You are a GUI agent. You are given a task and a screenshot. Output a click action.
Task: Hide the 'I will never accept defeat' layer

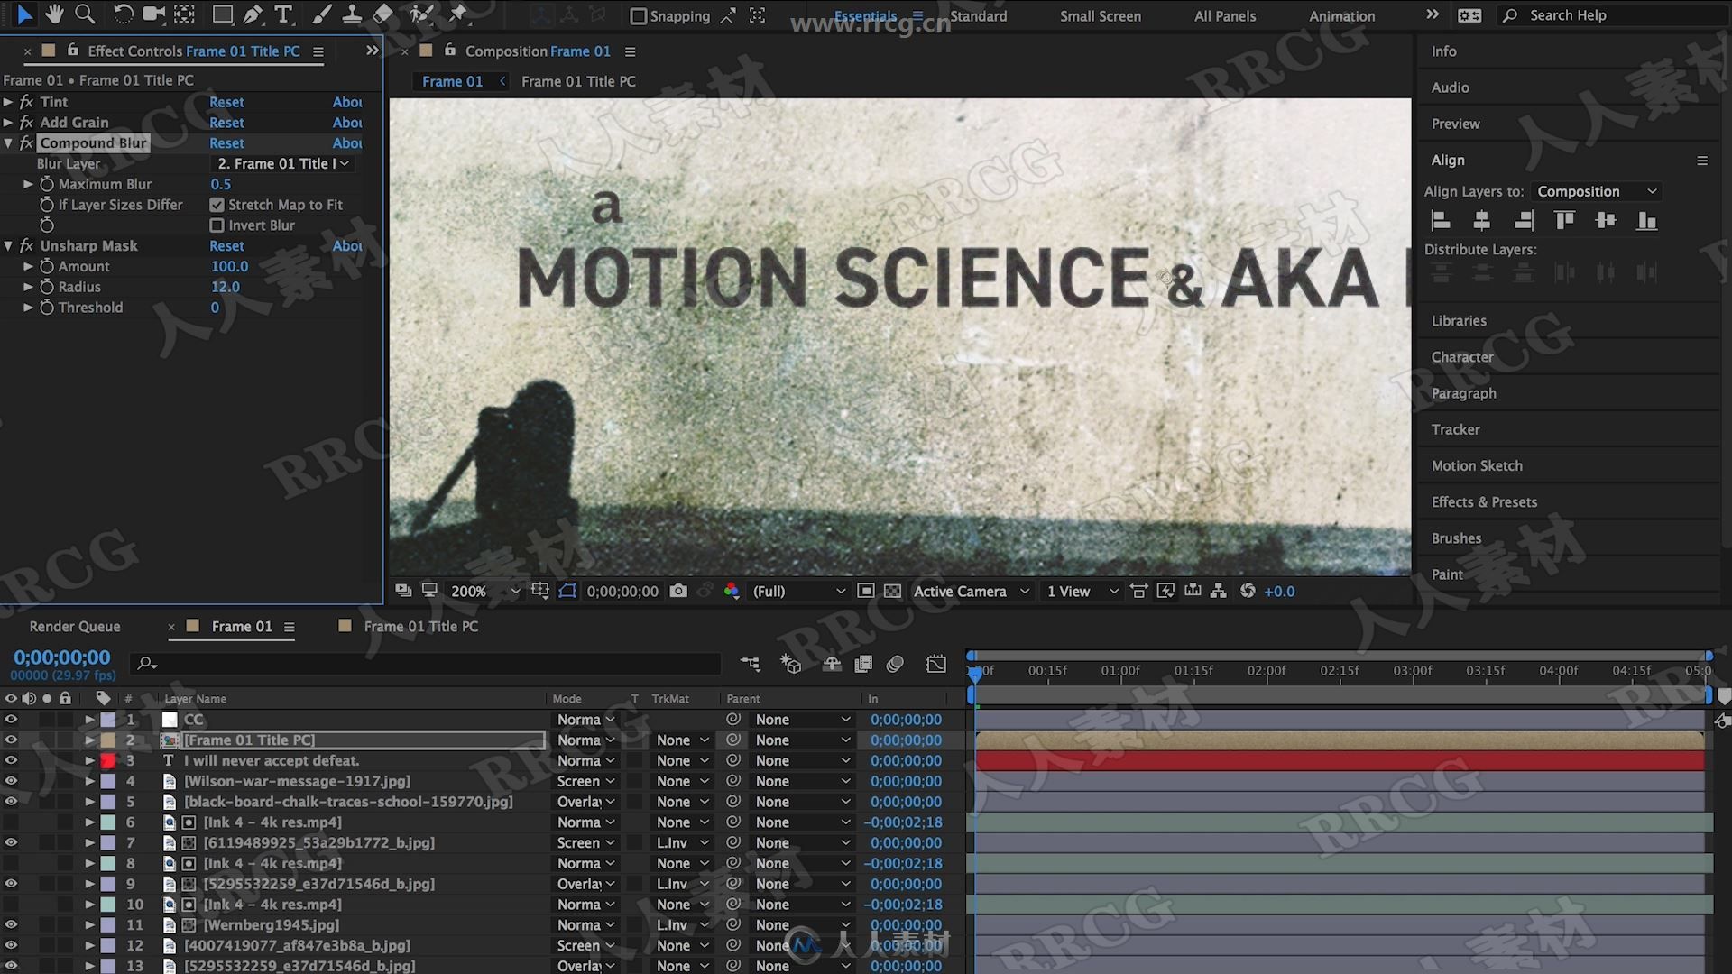pos(11,760)
